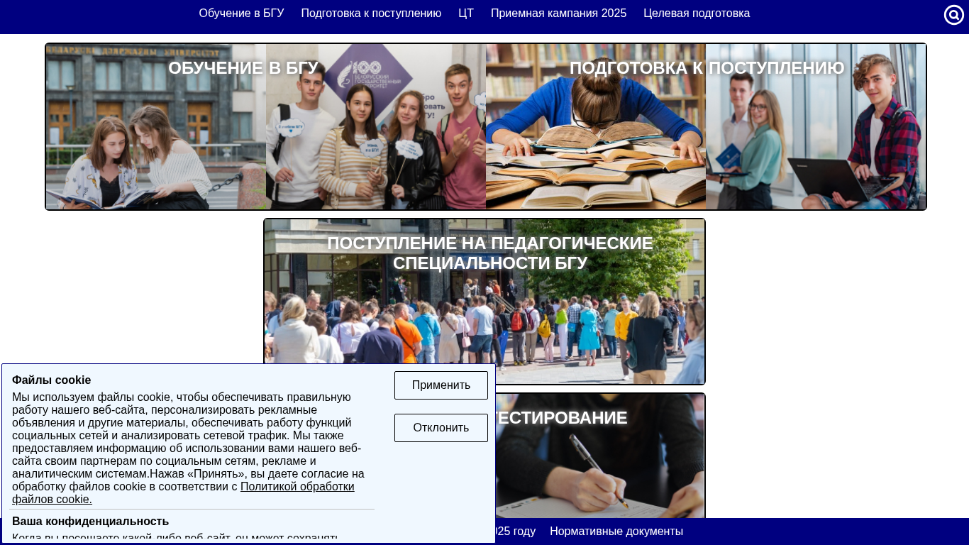Open the search magnifier icon
This screenshot has height=545, width=969.
pyautogui.click(x=954, y=15)
